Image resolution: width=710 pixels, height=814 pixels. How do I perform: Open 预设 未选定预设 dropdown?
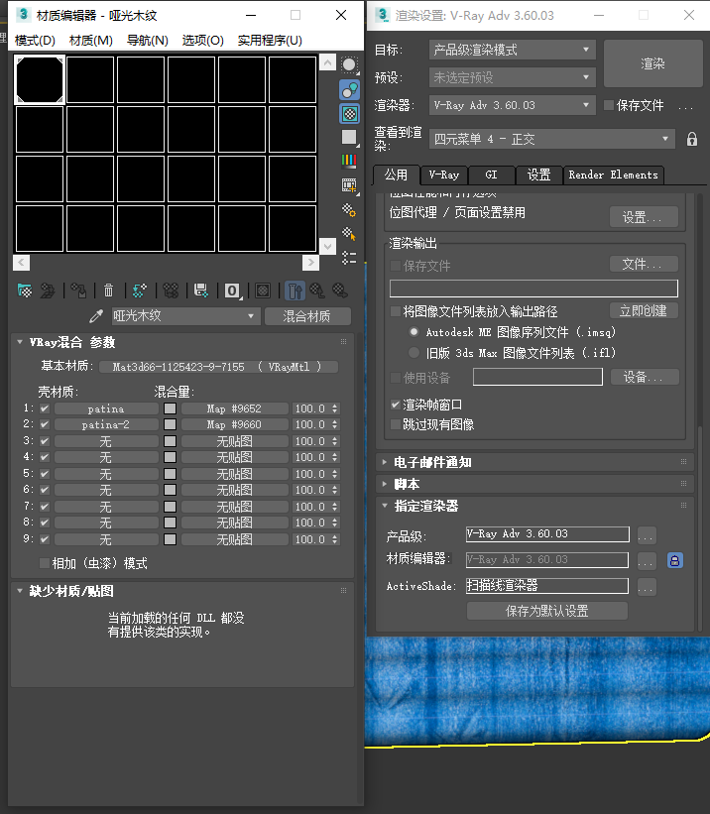point(512,78)
